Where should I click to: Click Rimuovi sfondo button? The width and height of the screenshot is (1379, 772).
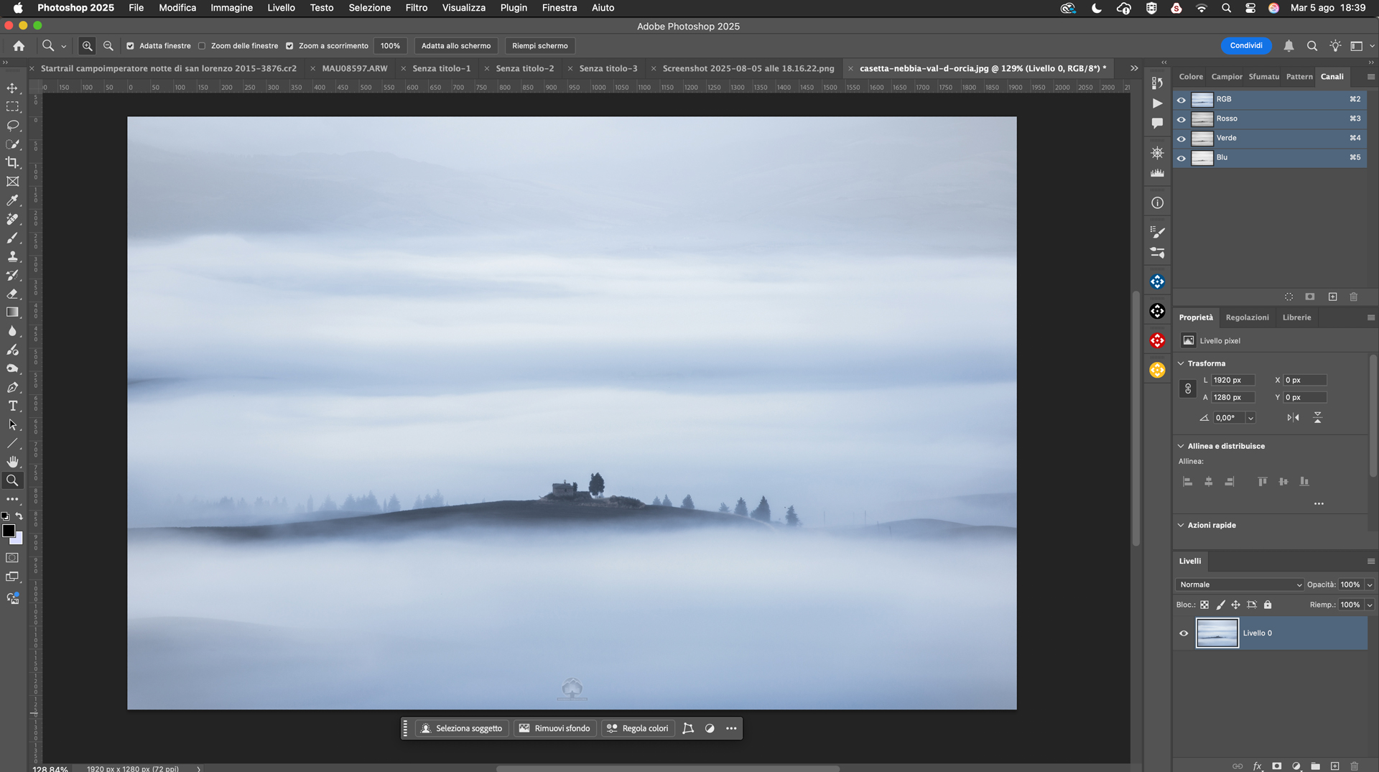[554, 728]
